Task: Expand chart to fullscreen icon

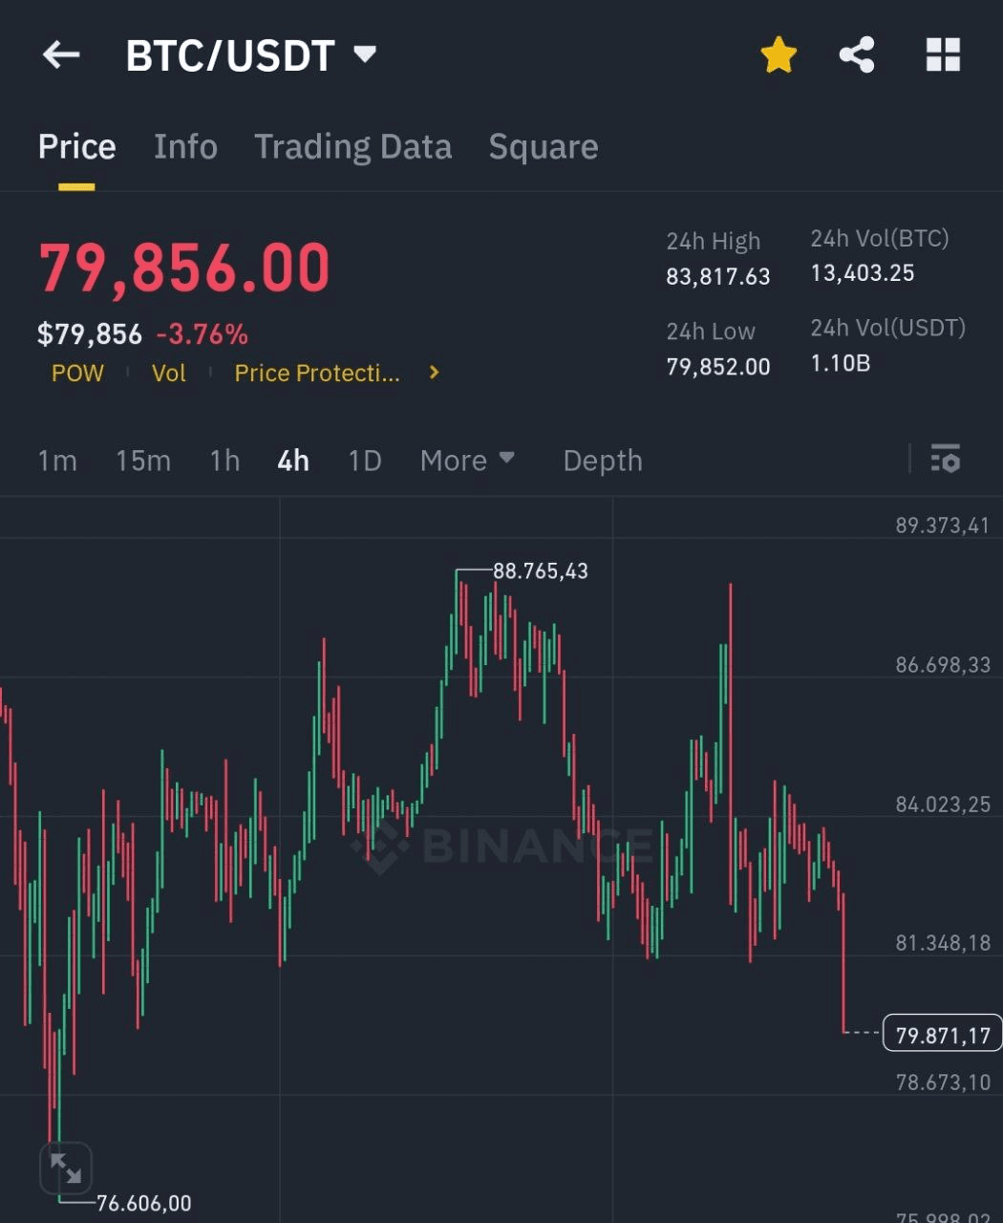Action: point(65,1169)
